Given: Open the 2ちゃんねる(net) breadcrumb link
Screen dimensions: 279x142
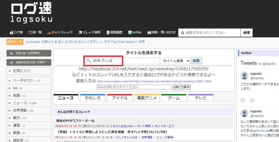Looking at the screenshot, I should click(122, 126).
